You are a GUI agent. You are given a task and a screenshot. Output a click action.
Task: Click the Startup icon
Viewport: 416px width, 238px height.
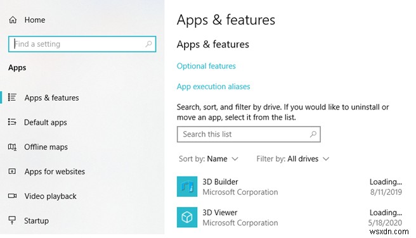pyautogui.click(x=12, y=220)
